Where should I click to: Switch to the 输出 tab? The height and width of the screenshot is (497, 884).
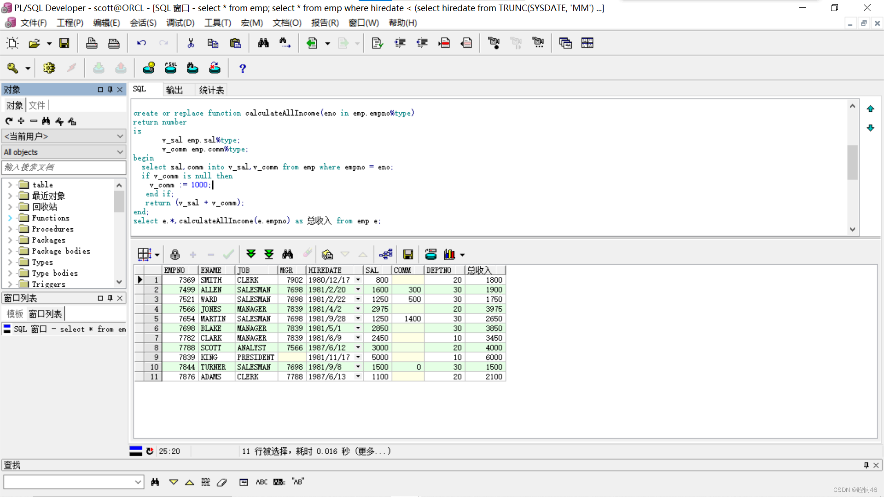pyautogui.click(x=174, y=90)
